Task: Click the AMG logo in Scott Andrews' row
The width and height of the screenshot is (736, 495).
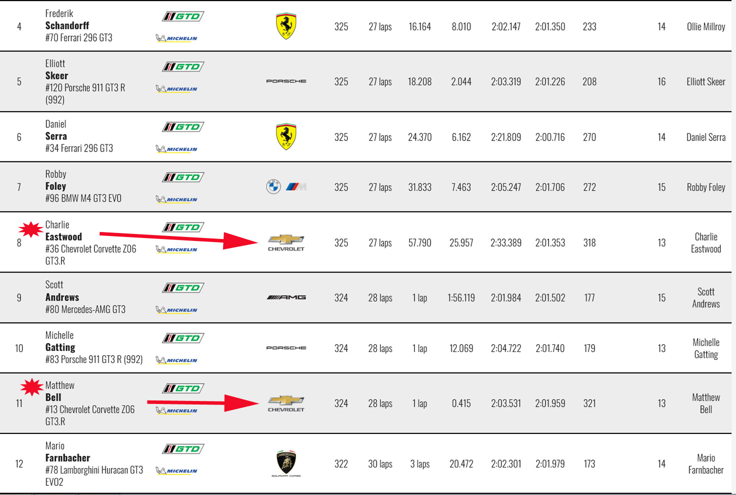Action: click(286, 297)
